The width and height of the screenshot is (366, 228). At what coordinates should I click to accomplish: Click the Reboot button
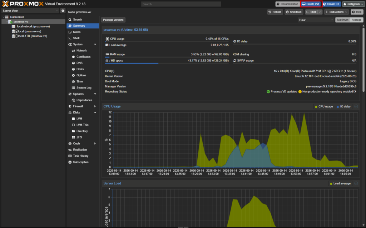pyautogui.click(x=275, y=12)
